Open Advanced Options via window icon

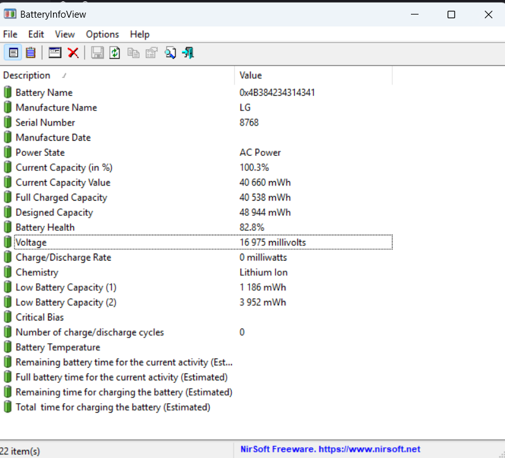tap(54, 52)
